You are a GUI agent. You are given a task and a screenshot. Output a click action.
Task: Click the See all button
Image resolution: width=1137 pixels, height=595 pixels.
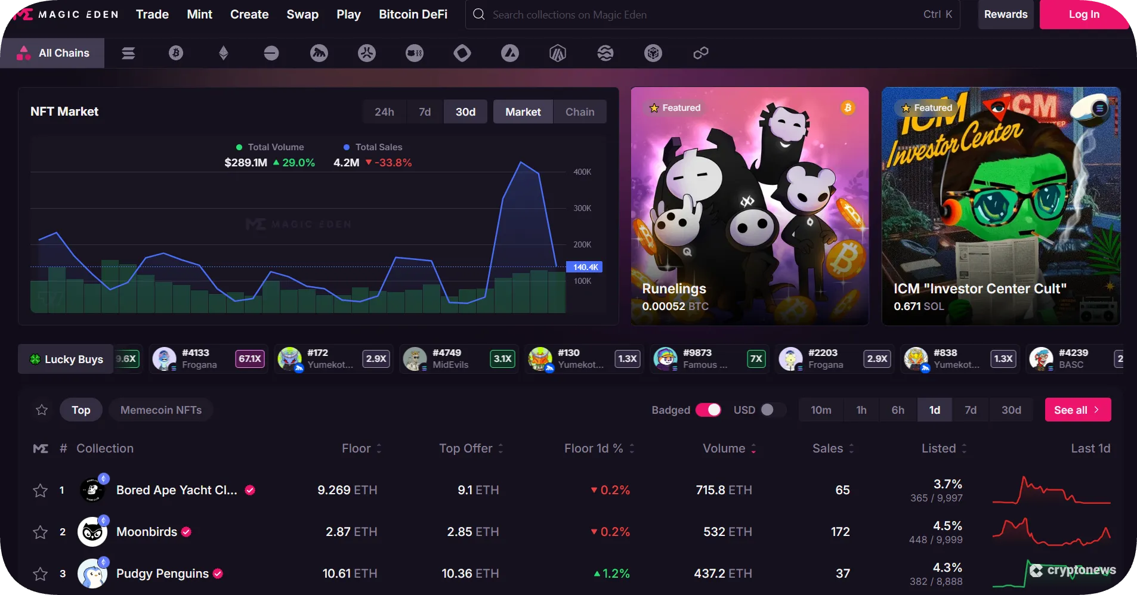[1077, 410]
